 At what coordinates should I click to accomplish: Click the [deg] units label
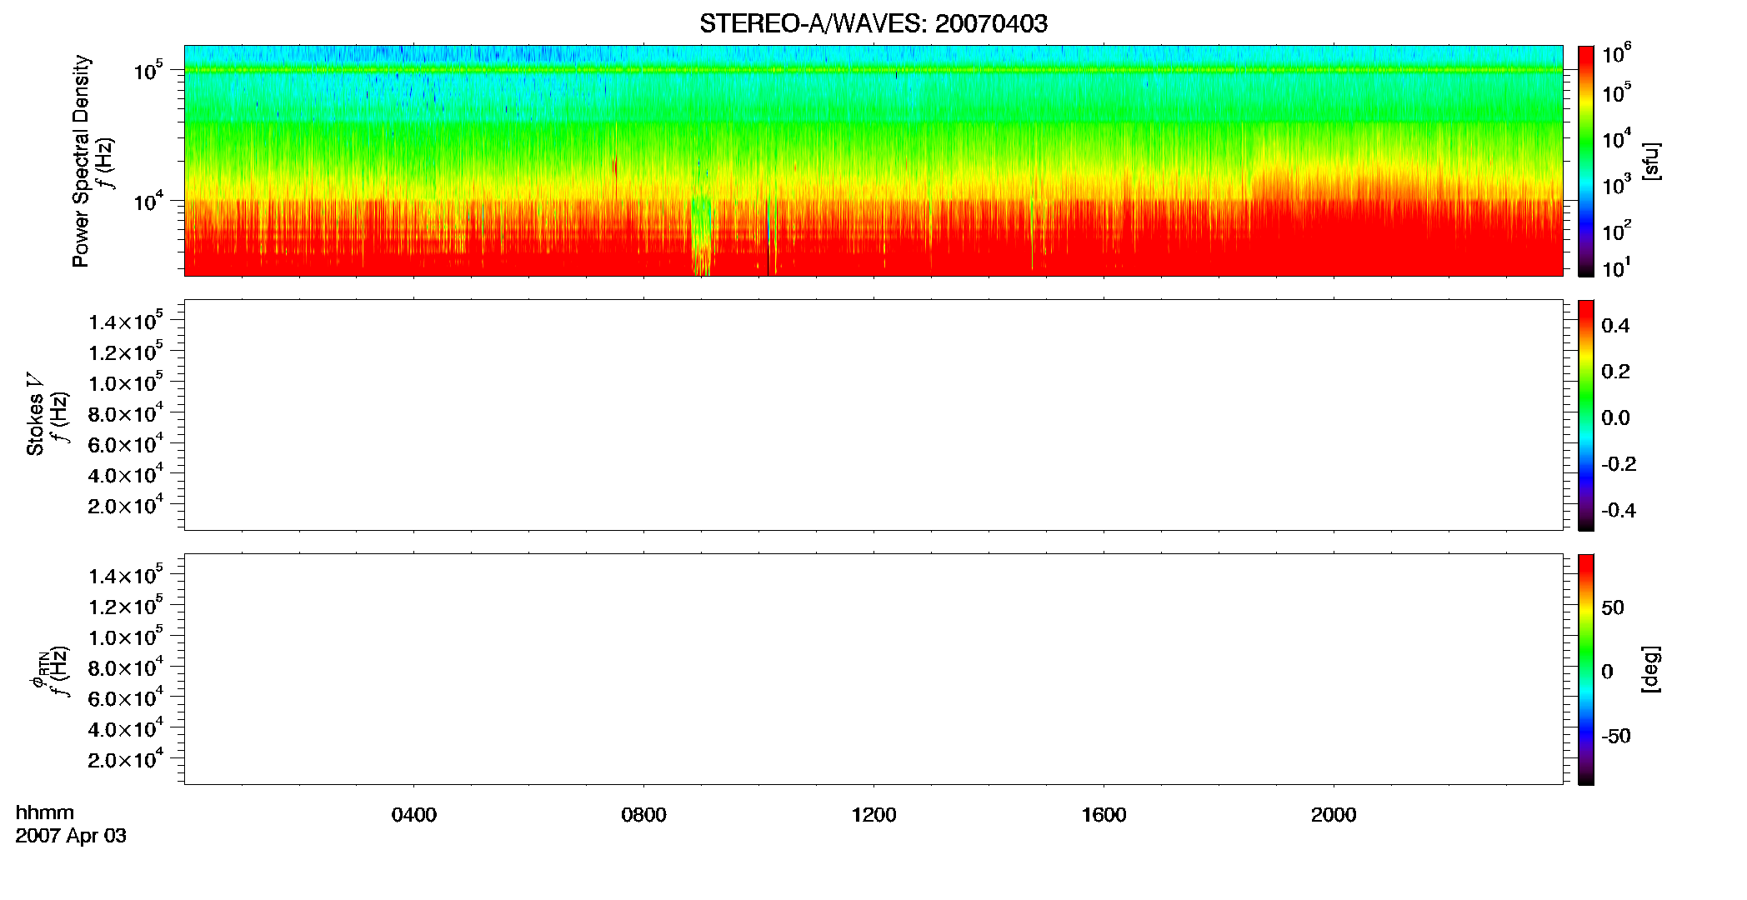click(1651, 669)
